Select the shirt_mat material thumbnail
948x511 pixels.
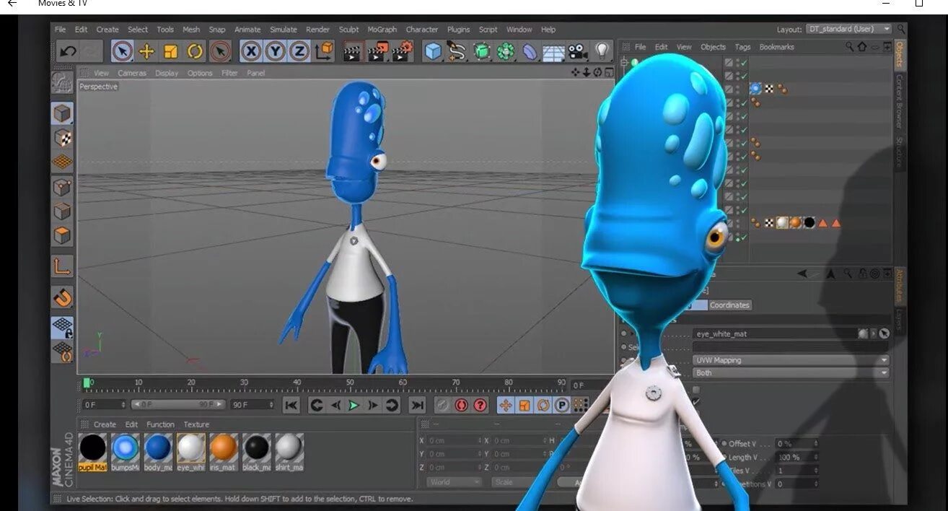(x=289, y=448)
